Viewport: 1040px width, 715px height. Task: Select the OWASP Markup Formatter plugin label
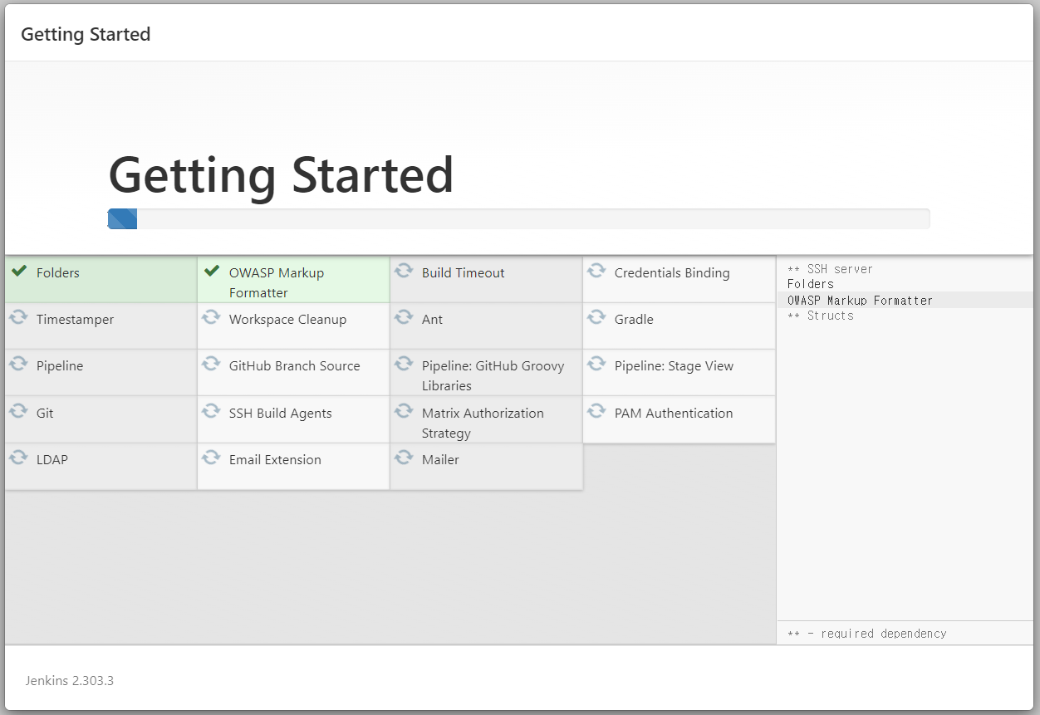277,282
